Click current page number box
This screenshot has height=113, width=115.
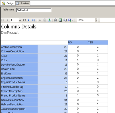(15, 20)
